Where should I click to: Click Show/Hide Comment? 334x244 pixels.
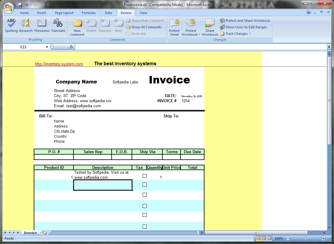coord(145,21)
